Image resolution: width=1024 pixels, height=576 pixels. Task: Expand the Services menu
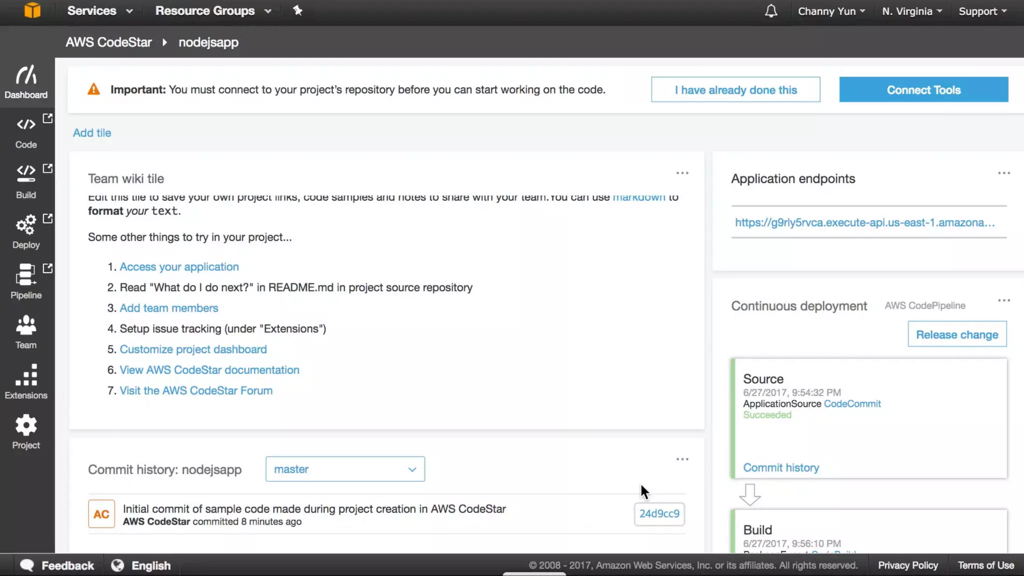click(x=99, y=10)
